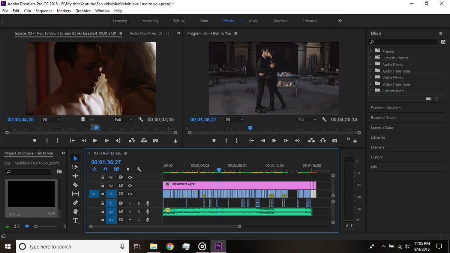The height and width of the screenshot is (253, 450).
Task: Open the Audio Clip Mixer tab
Action: click(x=149, y=33)
